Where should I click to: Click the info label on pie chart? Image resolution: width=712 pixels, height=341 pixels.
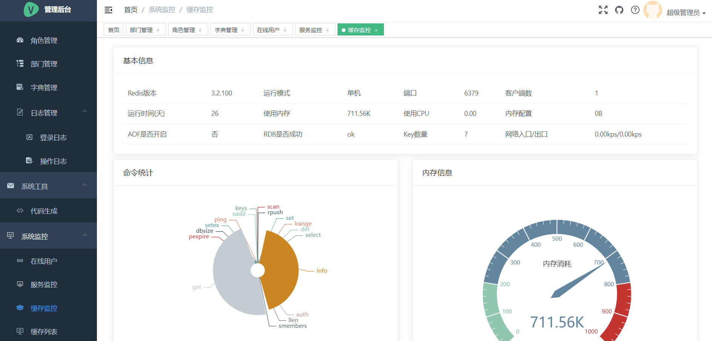322,270
